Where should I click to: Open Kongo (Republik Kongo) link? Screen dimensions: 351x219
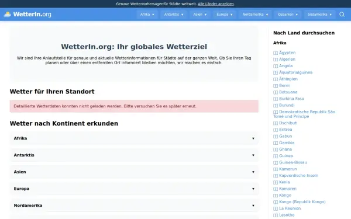click(x=300, y=202)
